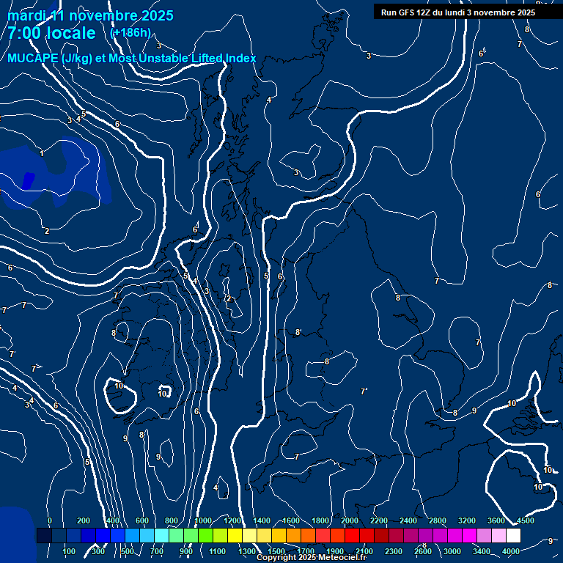Click the legend label "3400"
The width and height of the screenshot is (563, 563).
click(482, 551)
